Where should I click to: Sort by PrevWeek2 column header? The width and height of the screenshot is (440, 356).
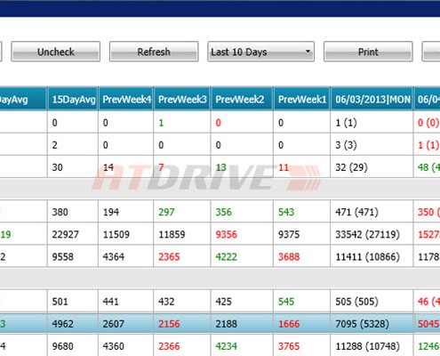(242, 99)
